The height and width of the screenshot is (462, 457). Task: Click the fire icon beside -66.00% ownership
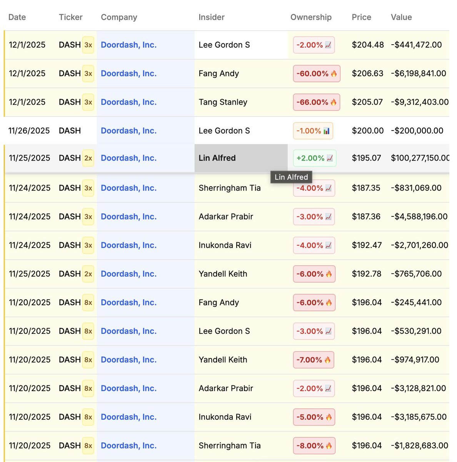[x=334, y=102]
